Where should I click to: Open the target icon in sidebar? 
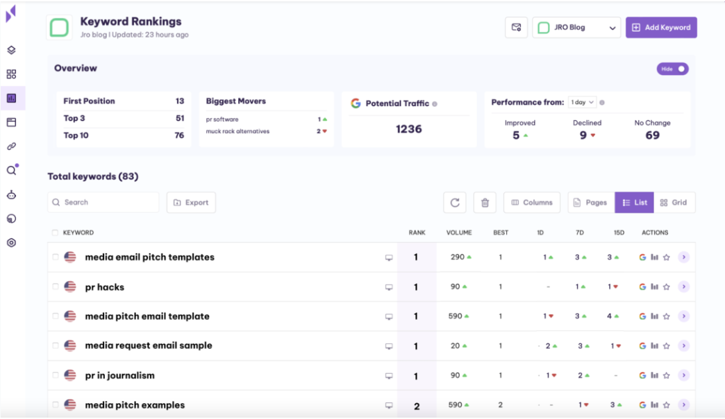click(x=12, y=243)
